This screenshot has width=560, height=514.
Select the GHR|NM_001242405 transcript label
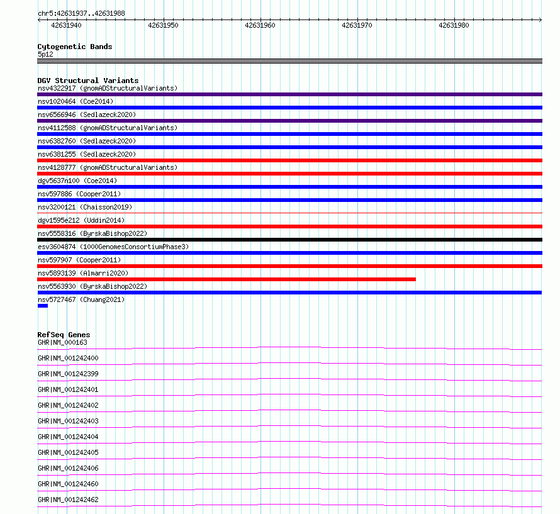click(x=68, y=452)
